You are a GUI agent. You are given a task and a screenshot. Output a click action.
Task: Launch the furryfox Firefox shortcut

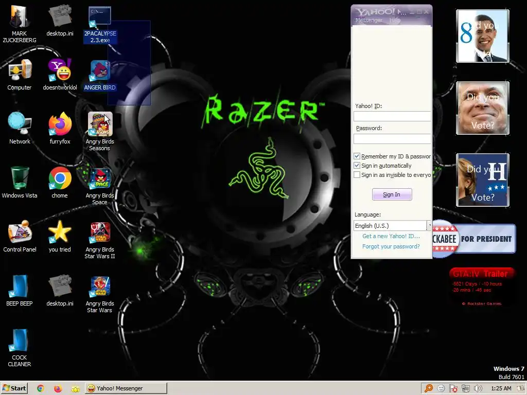(x=60, y=128)
